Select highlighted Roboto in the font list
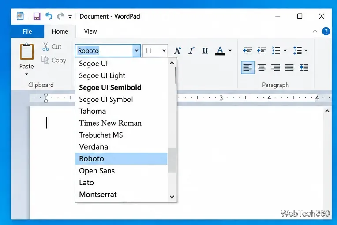 (121, 158)
